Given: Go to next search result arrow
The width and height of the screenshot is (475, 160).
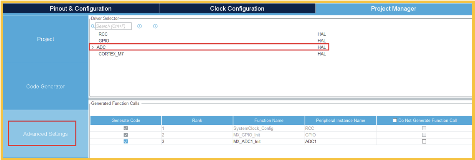Looking at the screenshot, I should (x=155, y=26).
